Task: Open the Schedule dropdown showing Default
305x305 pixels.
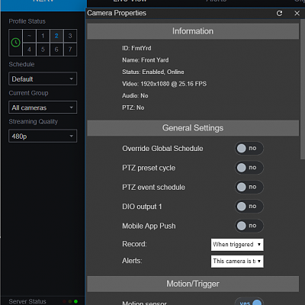Action: 43,79
